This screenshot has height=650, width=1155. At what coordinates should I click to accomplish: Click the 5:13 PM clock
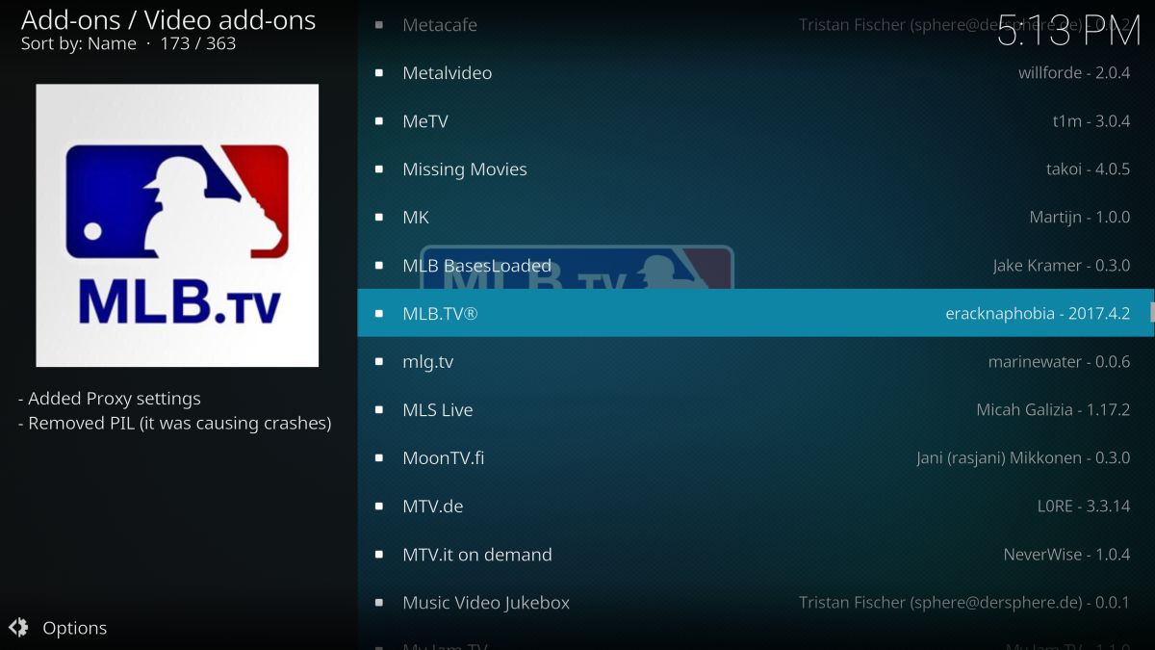1068,30
